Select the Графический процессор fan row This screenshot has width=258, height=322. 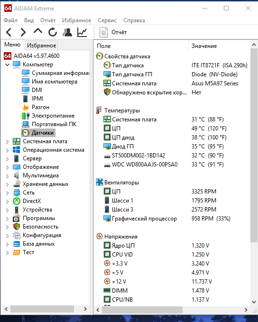[173, 219]
